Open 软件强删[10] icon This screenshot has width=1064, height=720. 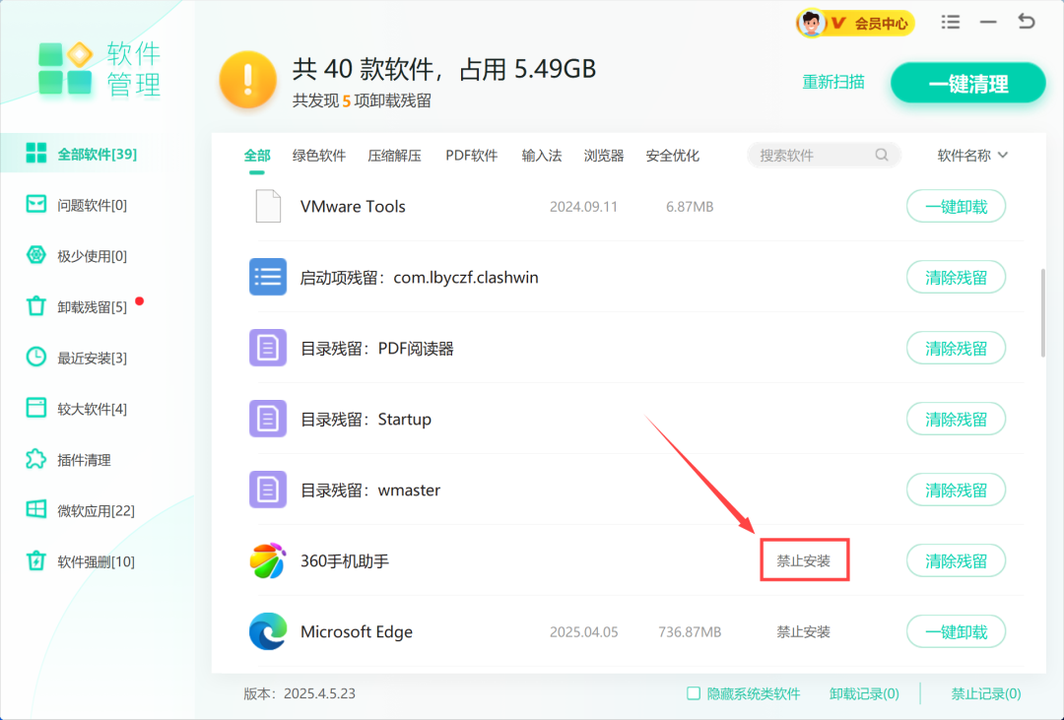point(36,561)
